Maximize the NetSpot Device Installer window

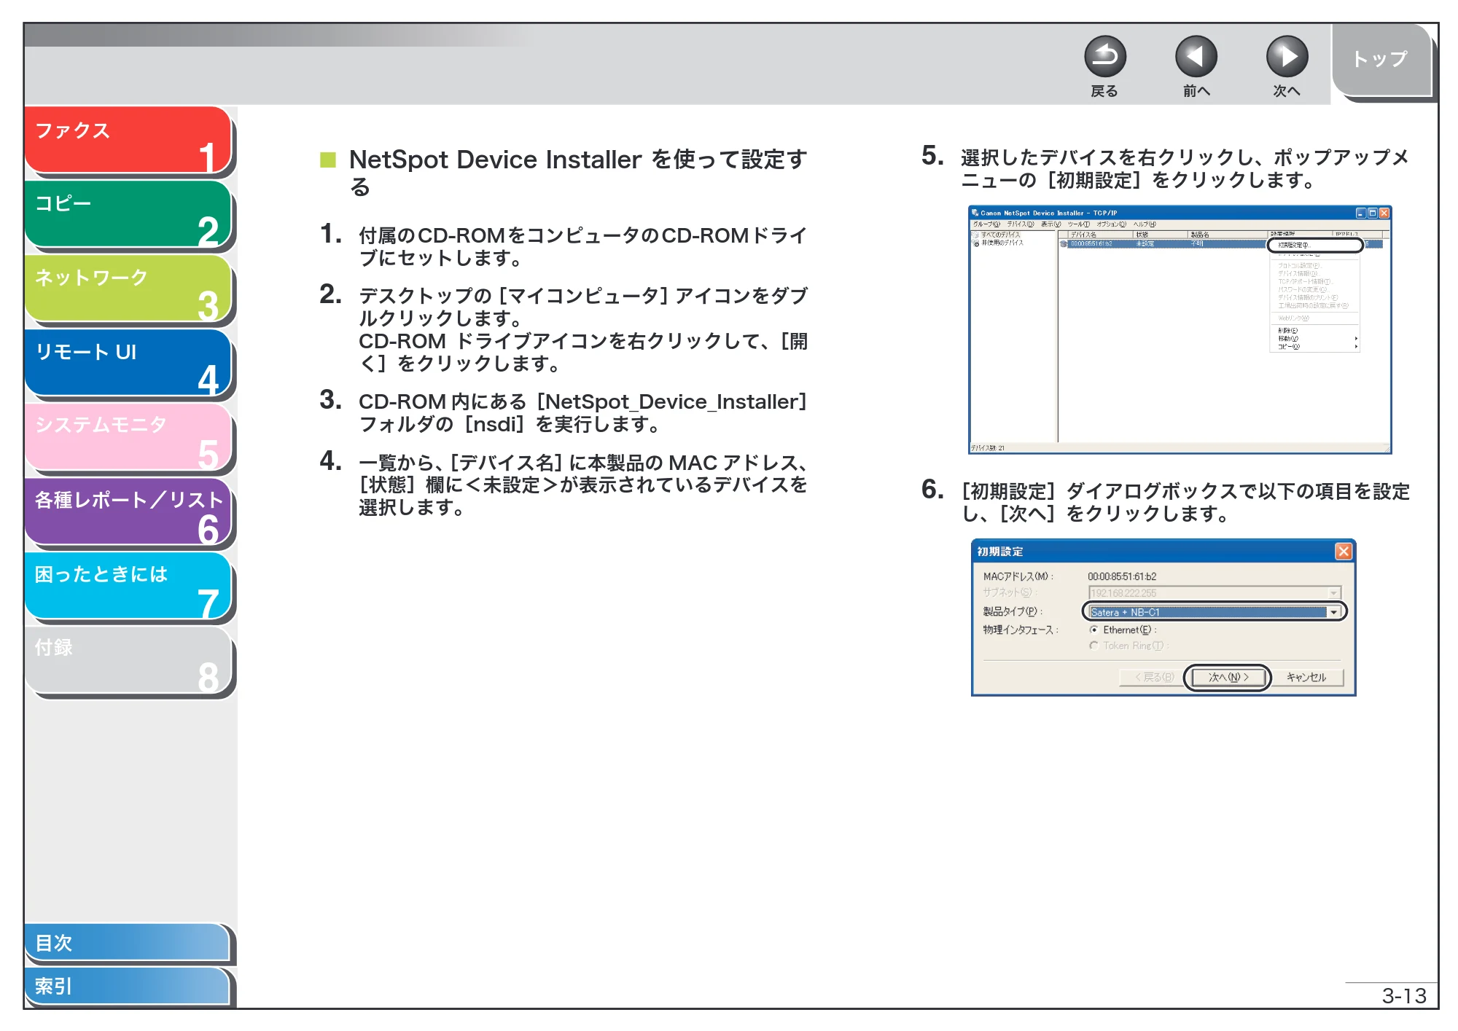1372,213
